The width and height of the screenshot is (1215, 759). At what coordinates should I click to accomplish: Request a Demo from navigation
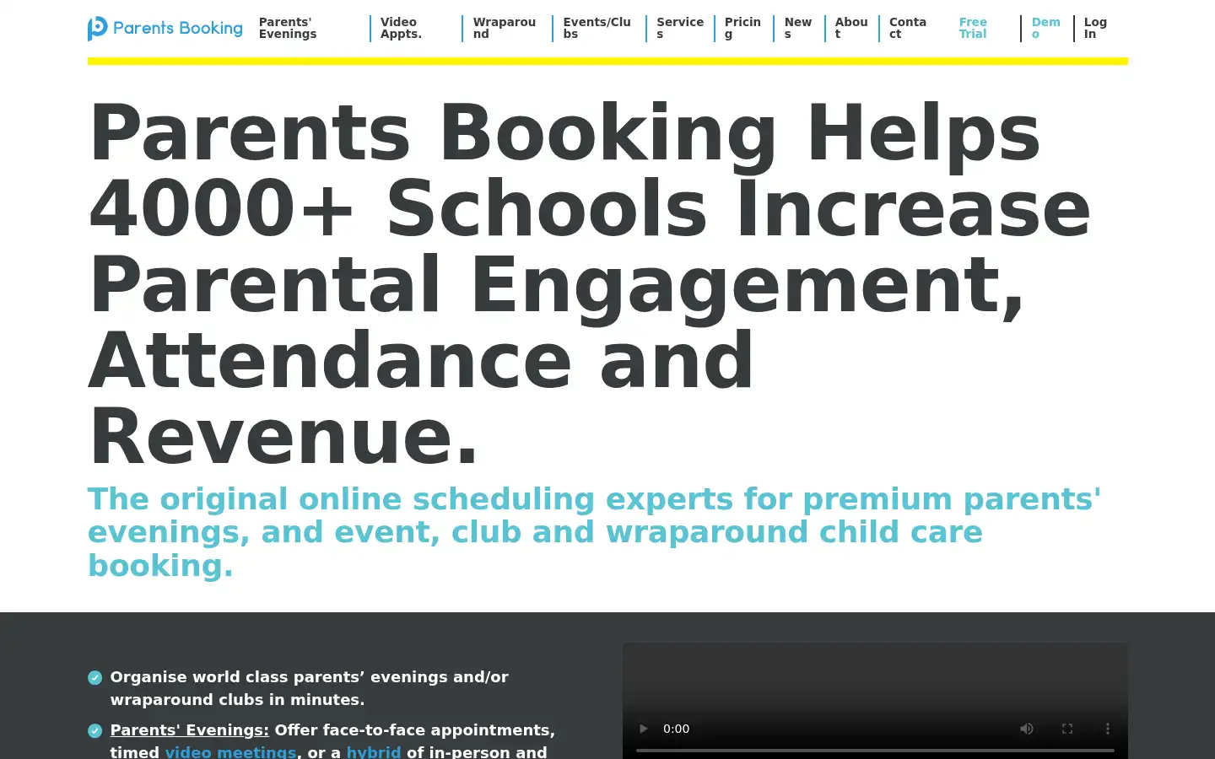click(1045, 28)
